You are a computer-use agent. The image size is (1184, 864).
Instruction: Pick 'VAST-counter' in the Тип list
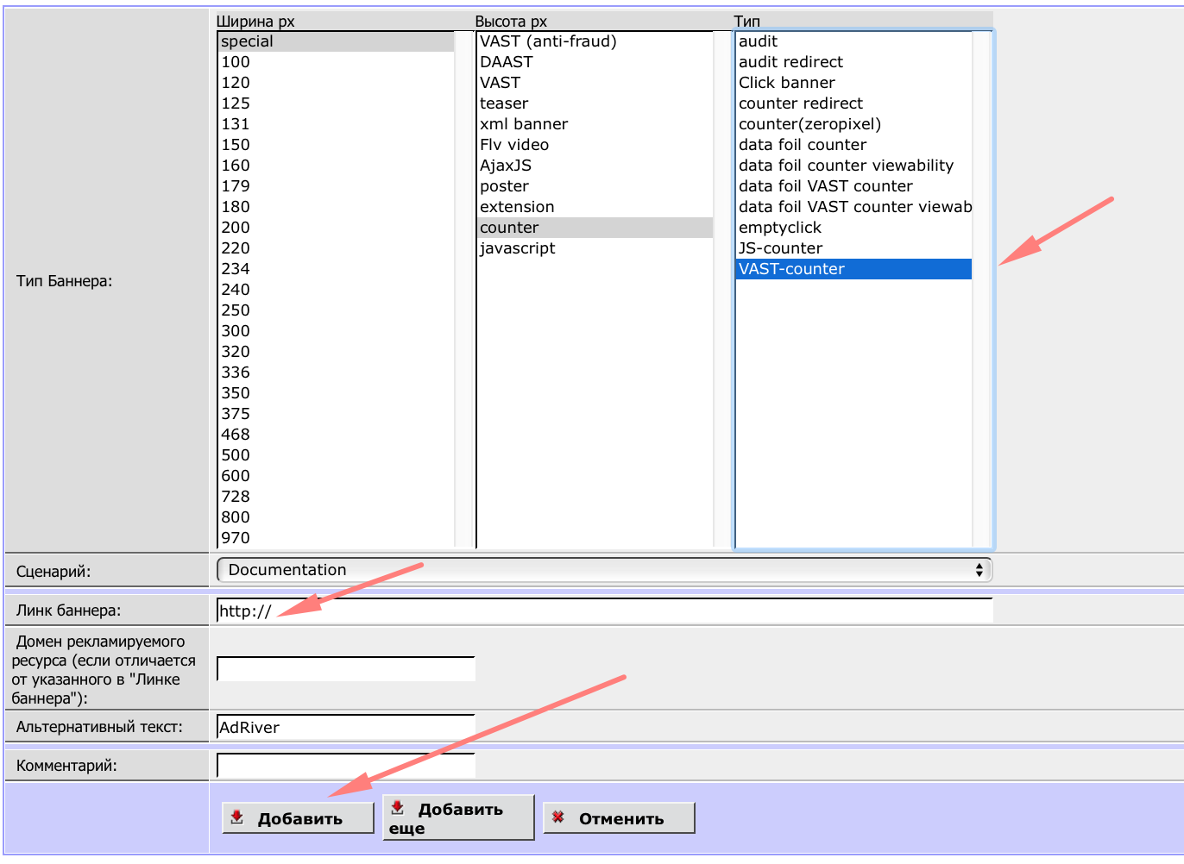[x=853, y=269]
